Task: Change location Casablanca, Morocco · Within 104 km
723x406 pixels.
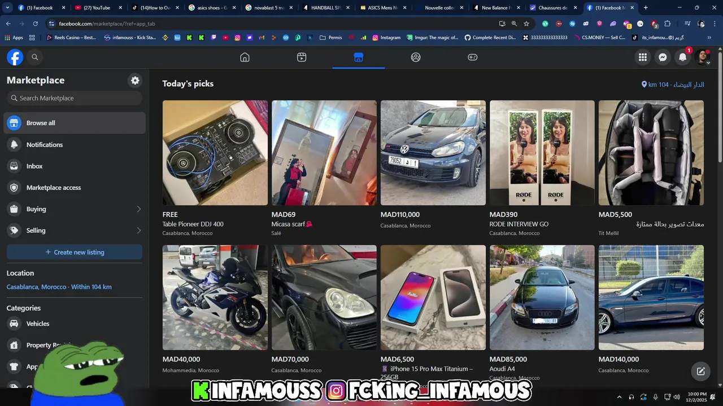Action: pyautogui.click(x=59, y=287)
